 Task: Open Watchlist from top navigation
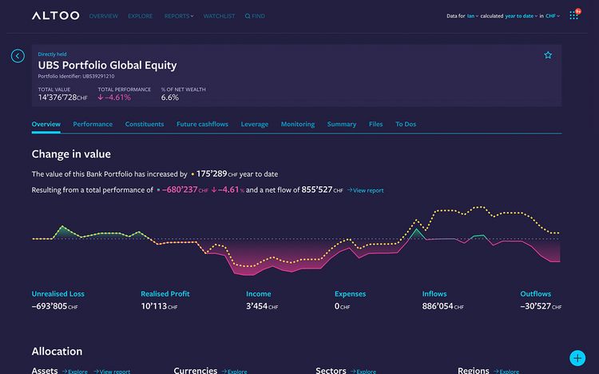pyautogui.click(x=219, y=16)
